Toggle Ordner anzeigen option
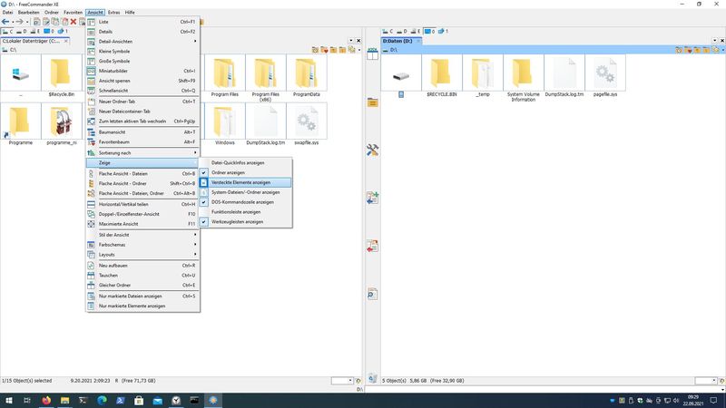 coord(246,172)
